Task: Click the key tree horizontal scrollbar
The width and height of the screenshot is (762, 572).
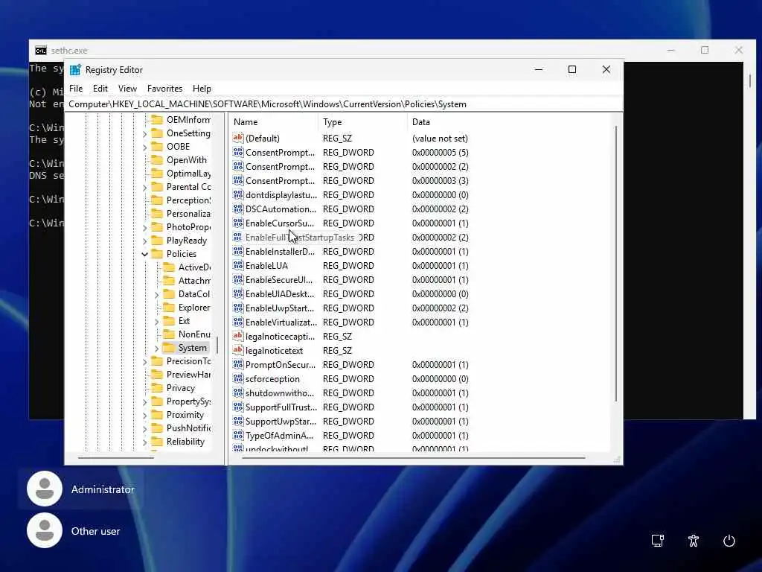Action: (x=115, y=458)
